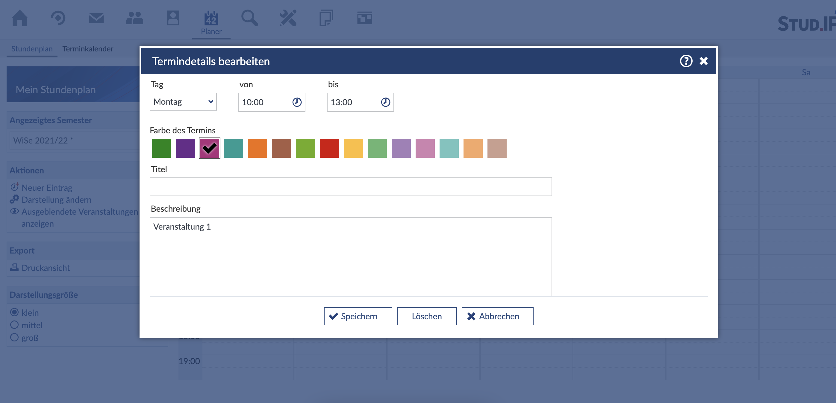Open the messages envelope icon
The image size is (836, 403).
[x=96, y=18]
